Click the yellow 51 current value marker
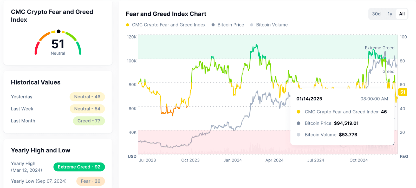 403,92
